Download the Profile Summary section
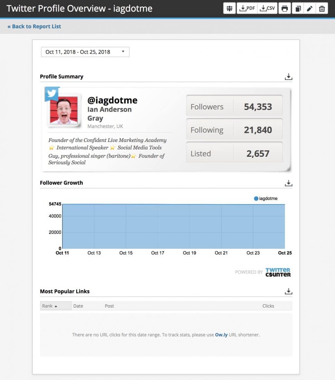This screenshot has width=335, height=380. tap(288, 77)
